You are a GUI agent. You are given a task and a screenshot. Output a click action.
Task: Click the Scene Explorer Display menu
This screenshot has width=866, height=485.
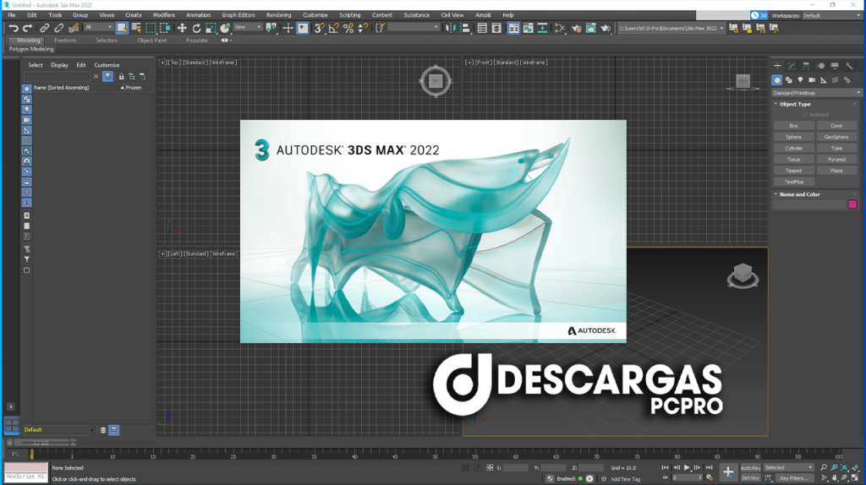[59, 65]
